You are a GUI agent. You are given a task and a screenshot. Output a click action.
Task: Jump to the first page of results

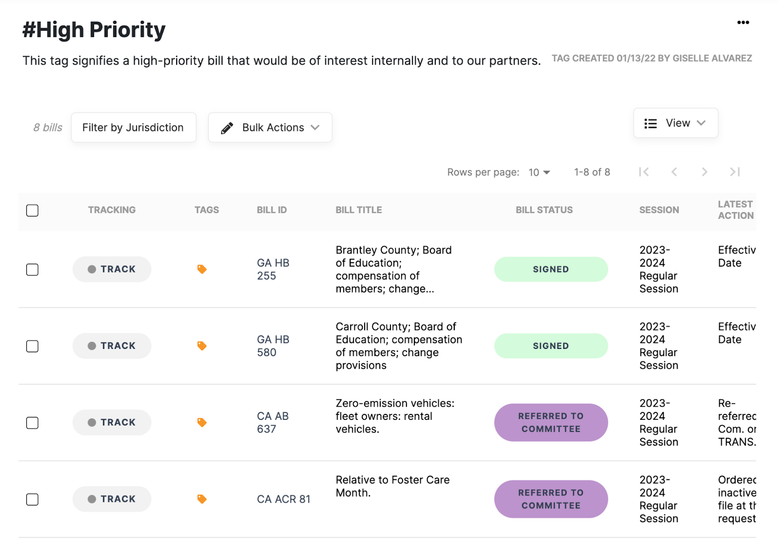(644, 172)
